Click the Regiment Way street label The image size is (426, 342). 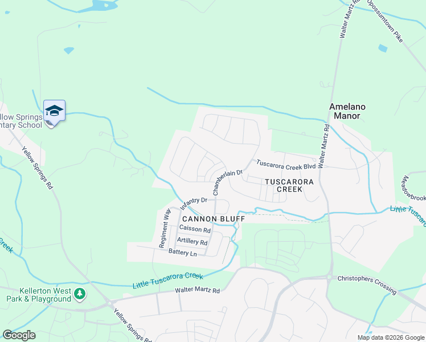pyautogui.click(x=165, y=228)
